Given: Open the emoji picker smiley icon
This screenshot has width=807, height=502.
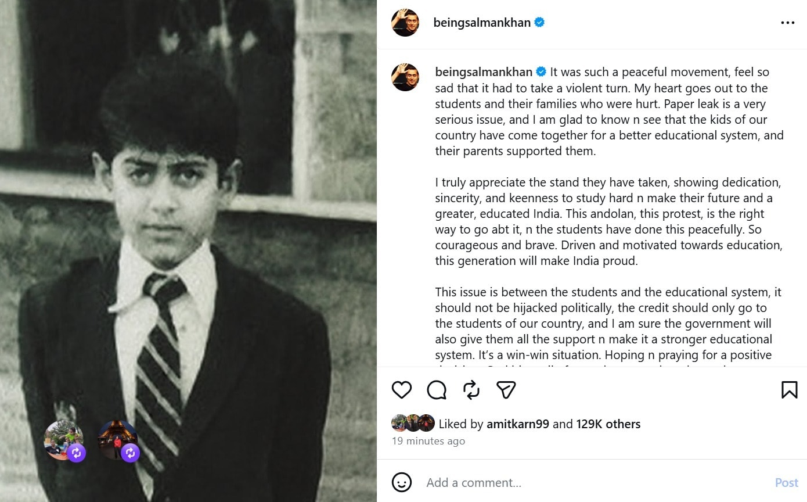Looking at the screenshot, I should coord(402,482).
